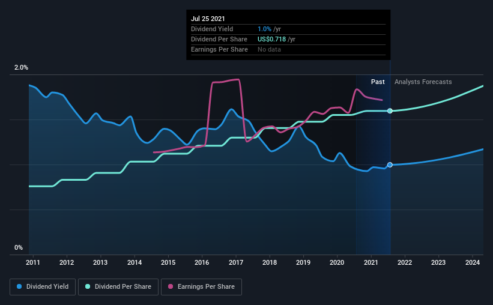Click the Jul 25 2021 tooltip date
Screen dimensions: 493x305
[208, 19]
